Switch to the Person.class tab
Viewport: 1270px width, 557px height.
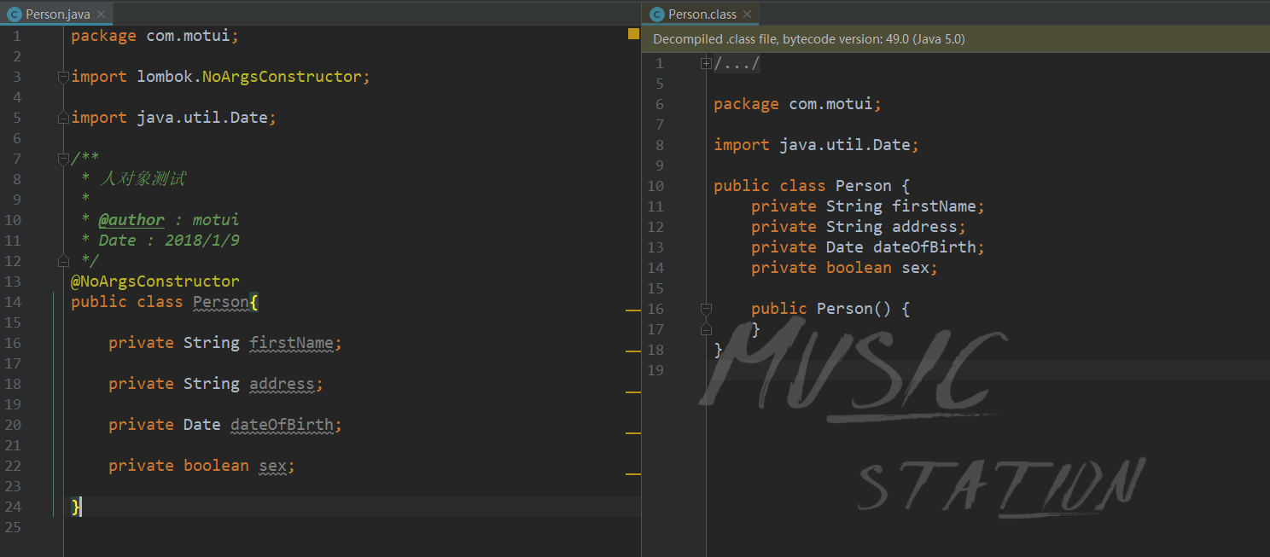[702, 15]
